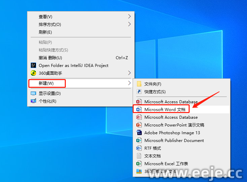
Task: Click the IntelliJ IDEA icon in context menu
Action: [33, 65]
